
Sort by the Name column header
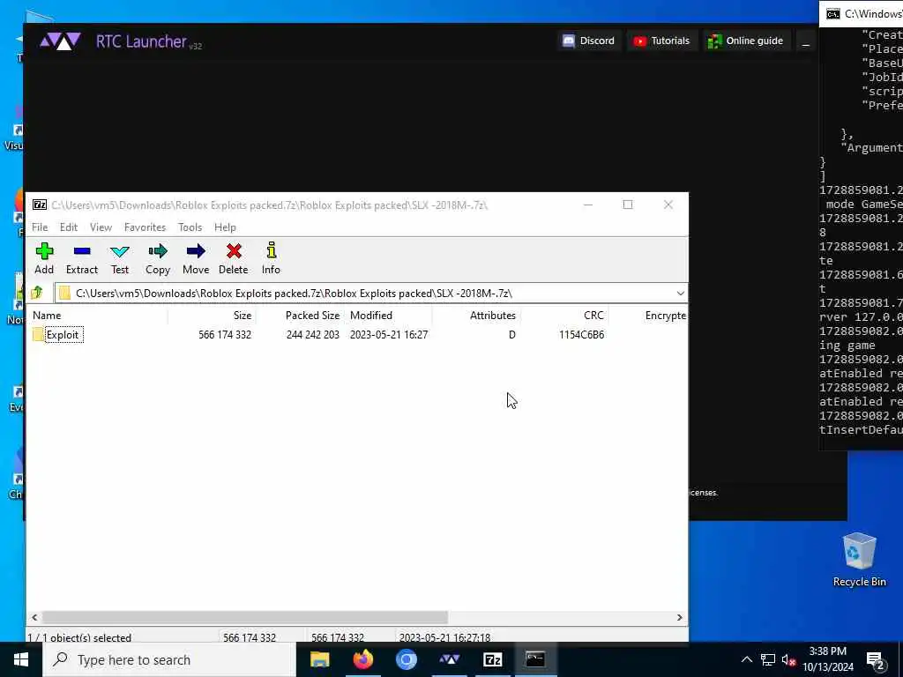(99, 316)
